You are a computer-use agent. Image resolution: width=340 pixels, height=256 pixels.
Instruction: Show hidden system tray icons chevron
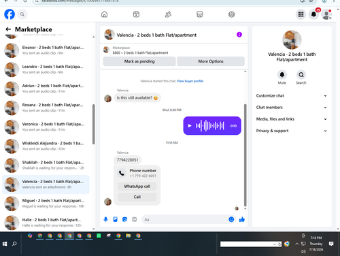[296, 244]
